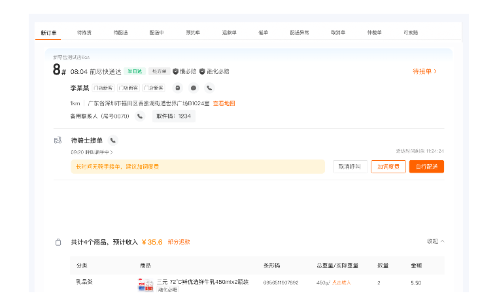Image resolution: width=497 pixels, height=306 pixels.
Task: Click the delivery address text 广东省深圳市福田区
Action: pos(148,103)
